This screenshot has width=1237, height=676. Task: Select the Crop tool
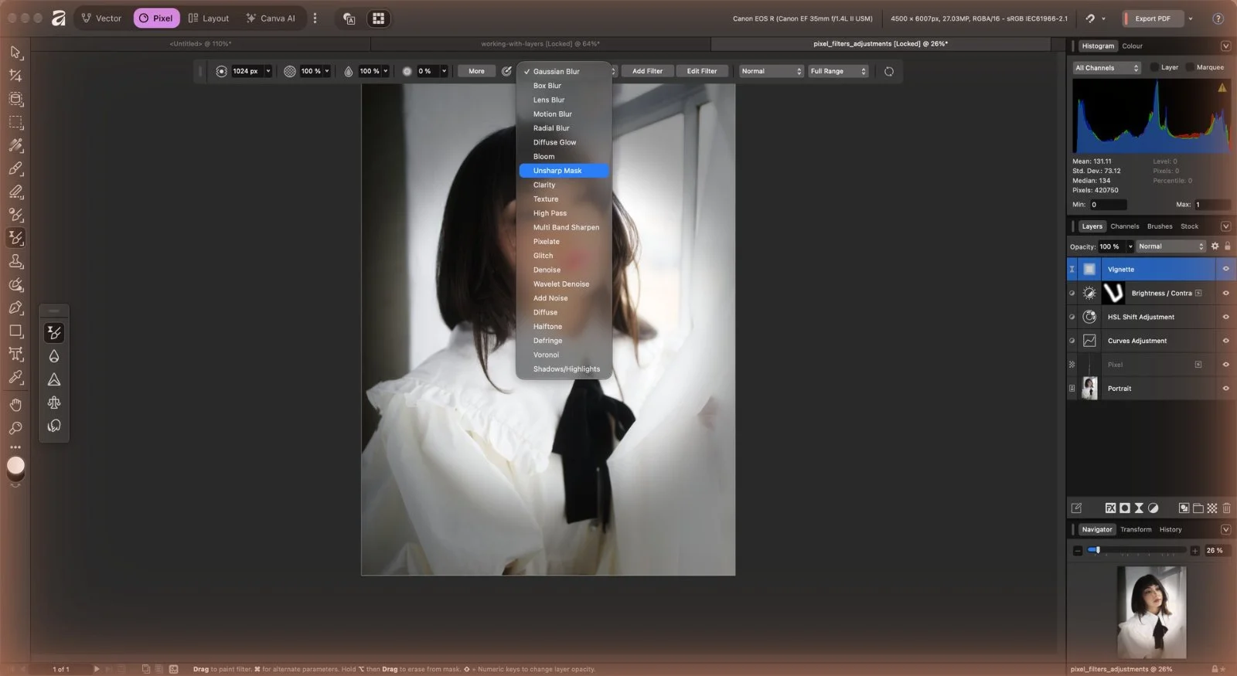(15, 76)
